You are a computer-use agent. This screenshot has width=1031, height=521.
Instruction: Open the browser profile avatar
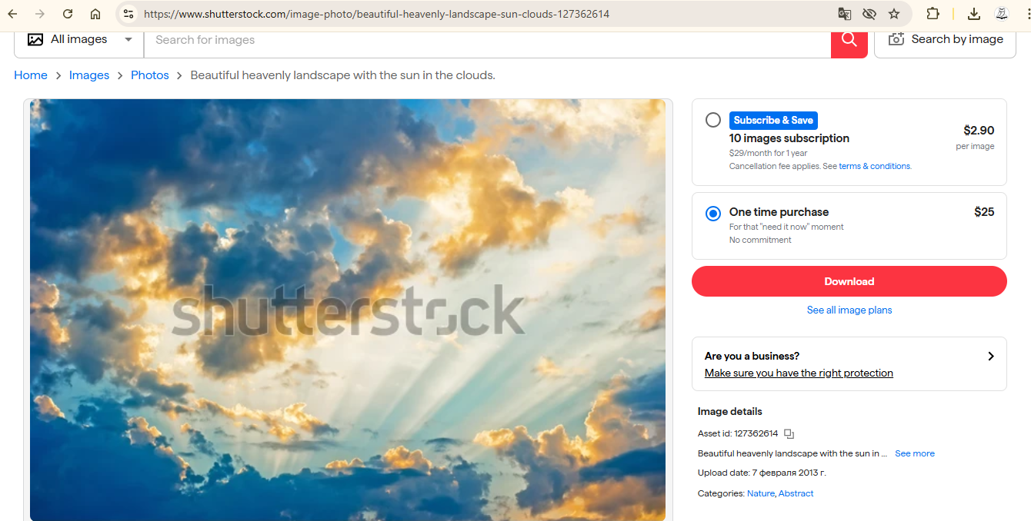point(1002,14)
